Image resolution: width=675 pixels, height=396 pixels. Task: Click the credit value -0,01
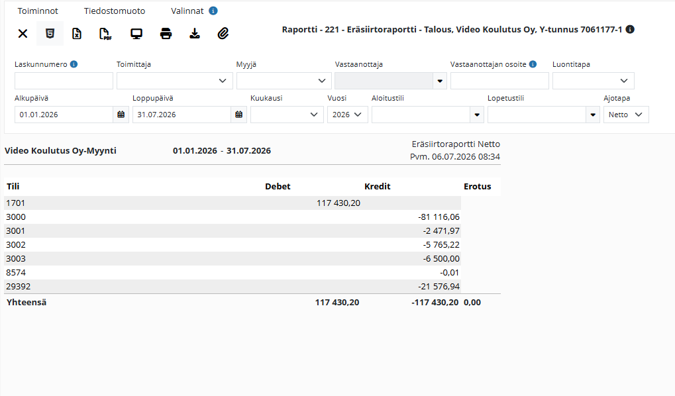click(x=449, y=272)
